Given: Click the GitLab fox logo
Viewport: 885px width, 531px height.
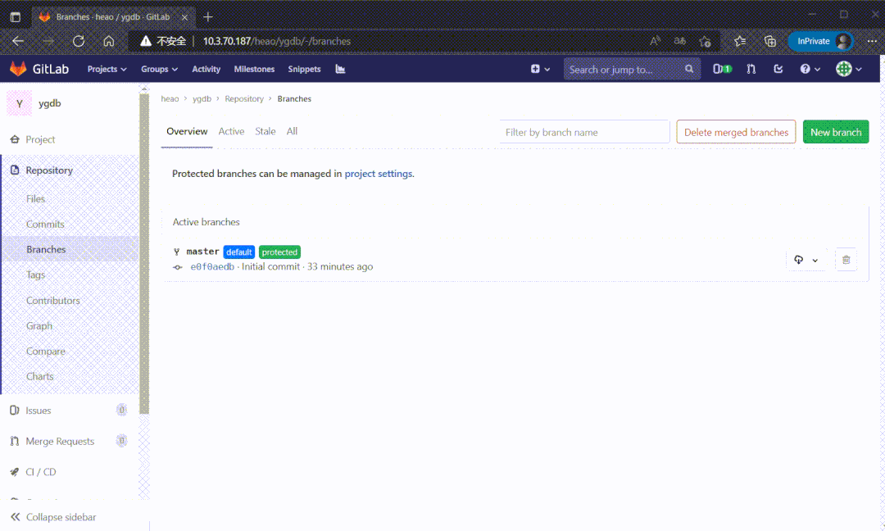Looking at the screenshot, I should tap(18, 69).
